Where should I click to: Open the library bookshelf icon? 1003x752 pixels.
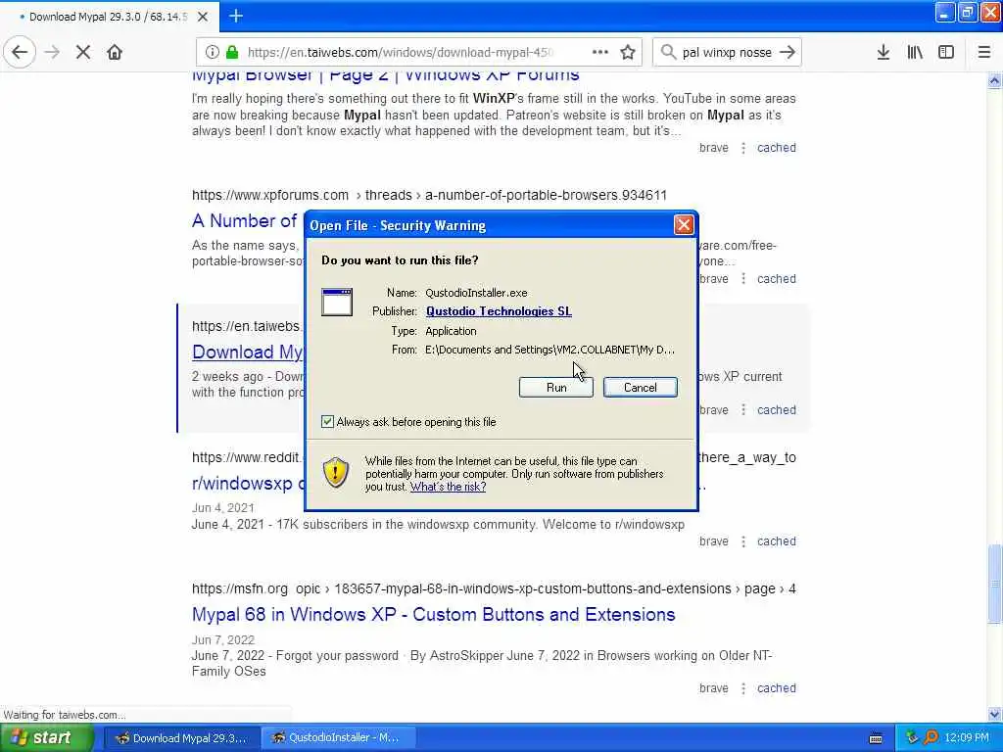pyautogui.click(x=915, y=53)
